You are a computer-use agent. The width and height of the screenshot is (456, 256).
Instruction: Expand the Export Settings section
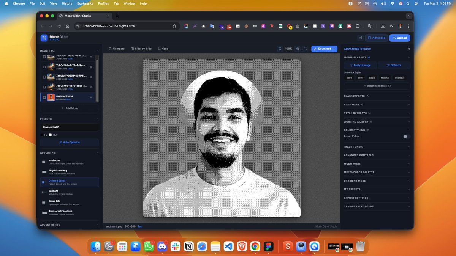377,198
